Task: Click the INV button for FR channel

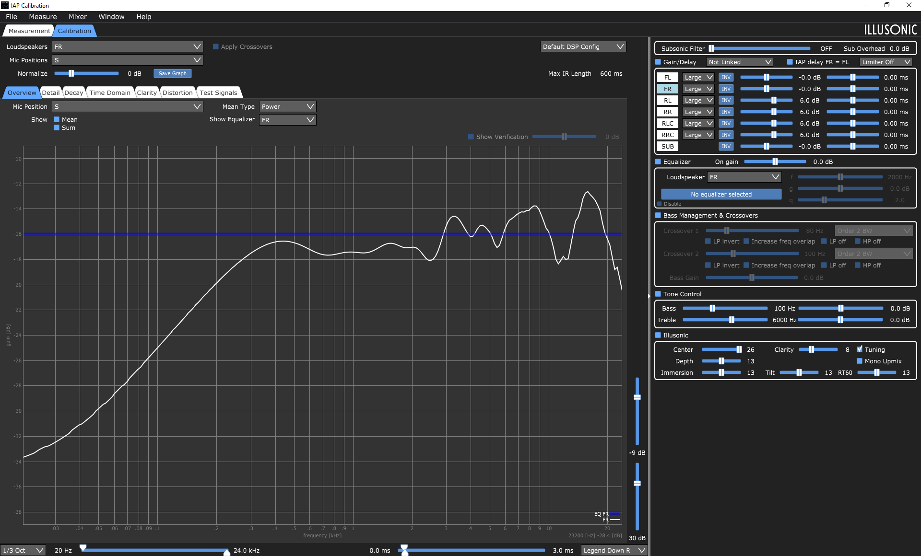Action: pos(726,89)
